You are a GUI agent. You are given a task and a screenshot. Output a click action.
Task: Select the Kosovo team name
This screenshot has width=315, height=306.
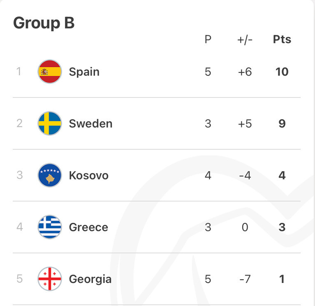point(88,175)
